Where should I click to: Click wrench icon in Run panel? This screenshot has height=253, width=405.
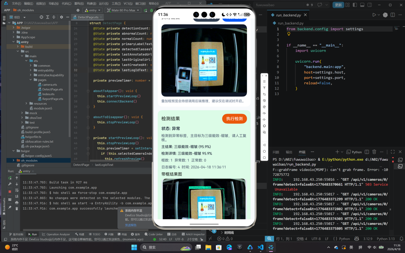coord(10,184)
